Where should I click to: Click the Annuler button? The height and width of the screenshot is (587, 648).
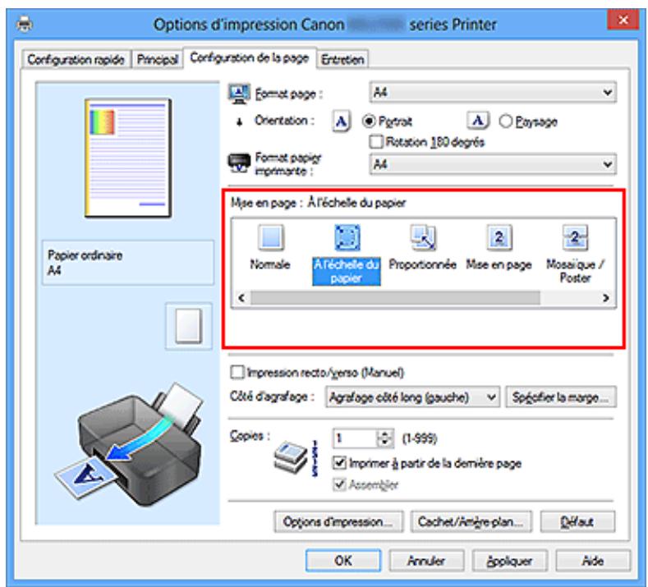tap(426, 561)
